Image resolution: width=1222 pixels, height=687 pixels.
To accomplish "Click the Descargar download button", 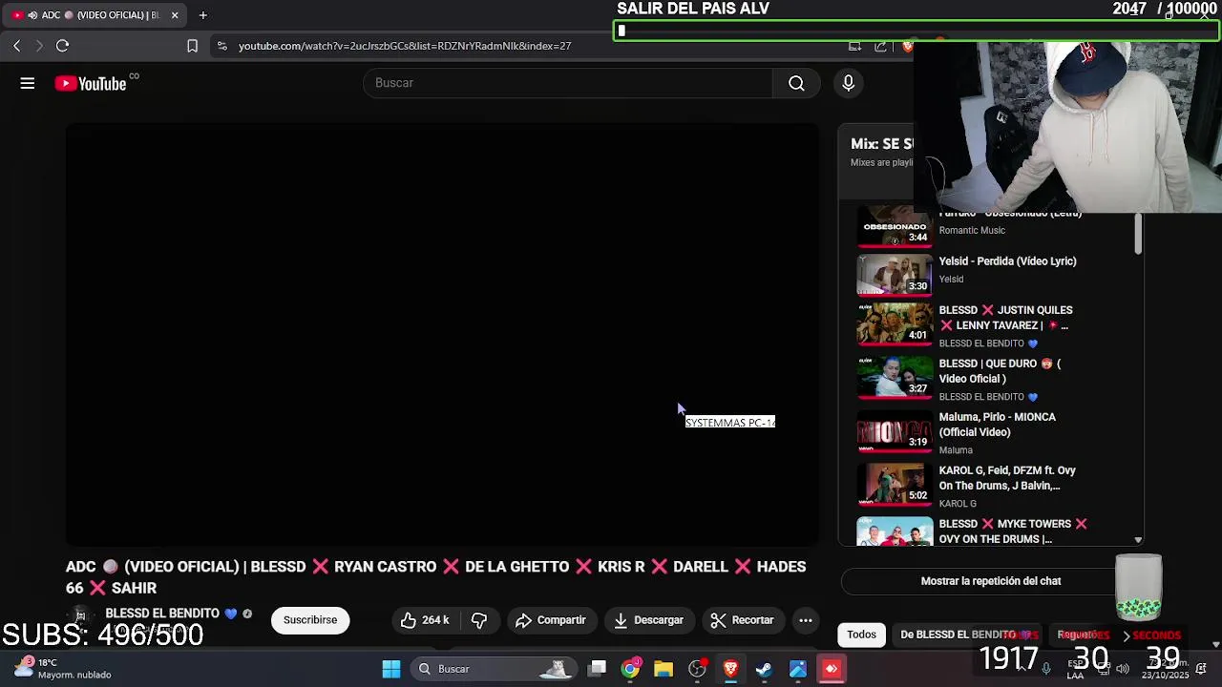I will (x=649, y=620).
